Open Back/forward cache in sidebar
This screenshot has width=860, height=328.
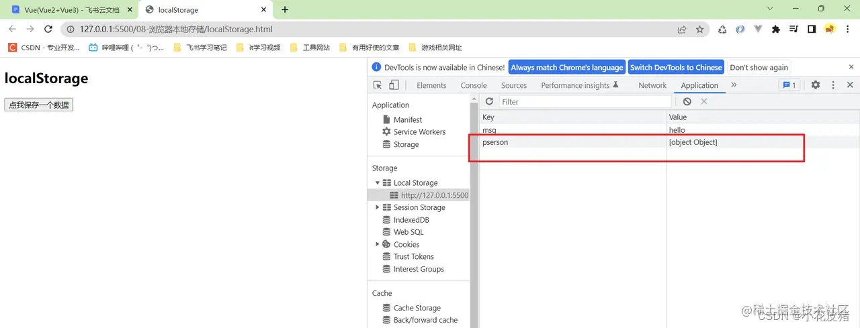tap(425, 320)
